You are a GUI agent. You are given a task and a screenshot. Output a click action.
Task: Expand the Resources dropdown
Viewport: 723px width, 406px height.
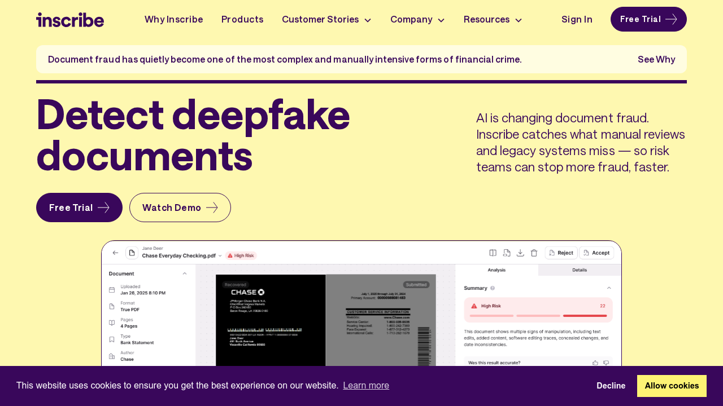pos(492,19)
